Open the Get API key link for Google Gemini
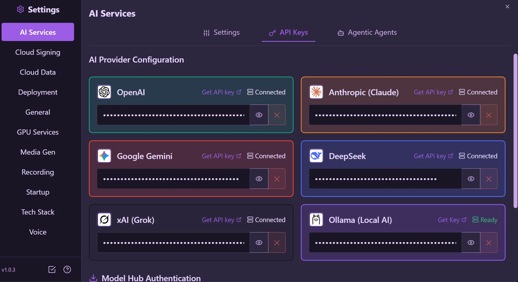Screen dimensions: 518x282 pyautogui.click(x=222, y=156)
